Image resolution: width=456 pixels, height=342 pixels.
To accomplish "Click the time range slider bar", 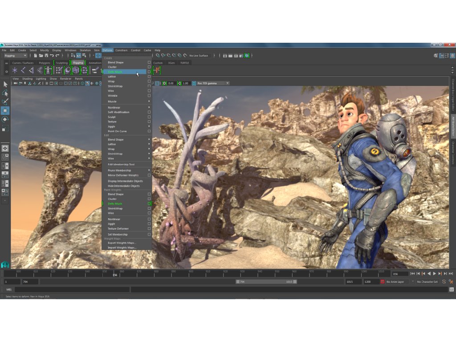I will click(266, 282).
